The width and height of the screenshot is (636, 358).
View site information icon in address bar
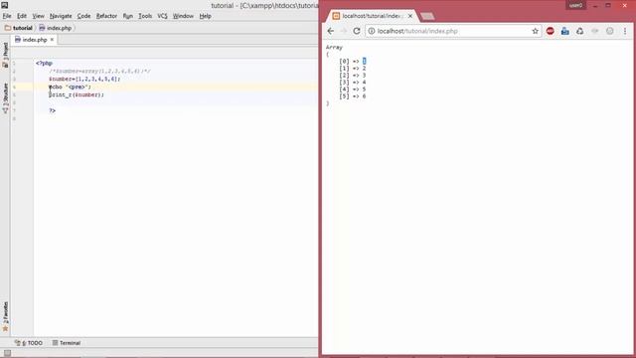[x=371, y=31]
